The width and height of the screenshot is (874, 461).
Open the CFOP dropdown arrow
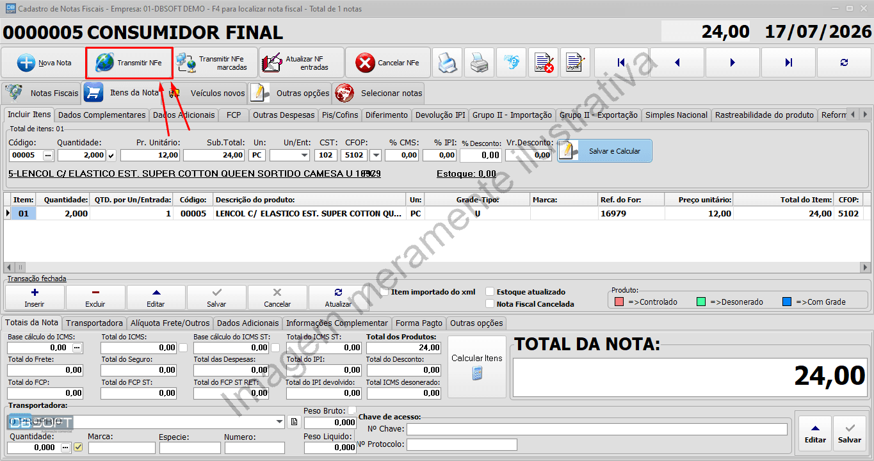(x=375, y=155)
